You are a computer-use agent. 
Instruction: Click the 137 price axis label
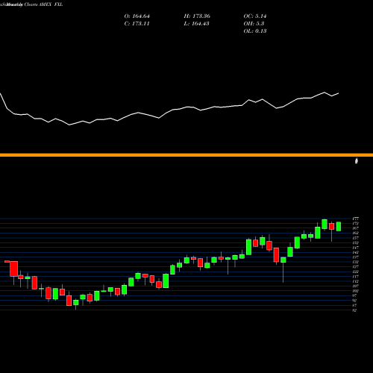pos(356,257)
